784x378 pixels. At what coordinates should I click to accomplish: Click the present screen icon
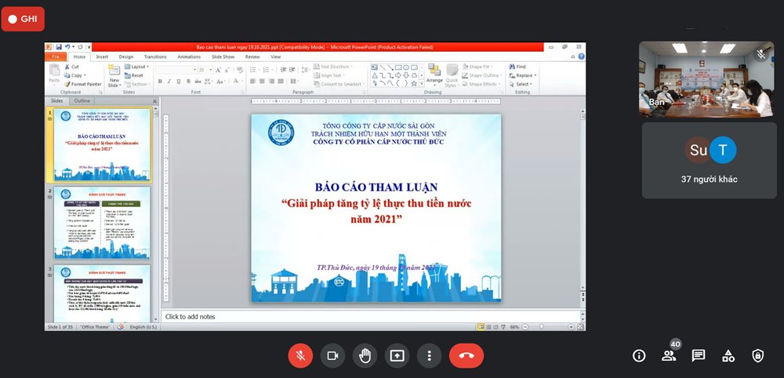click(x=397, y=355)
